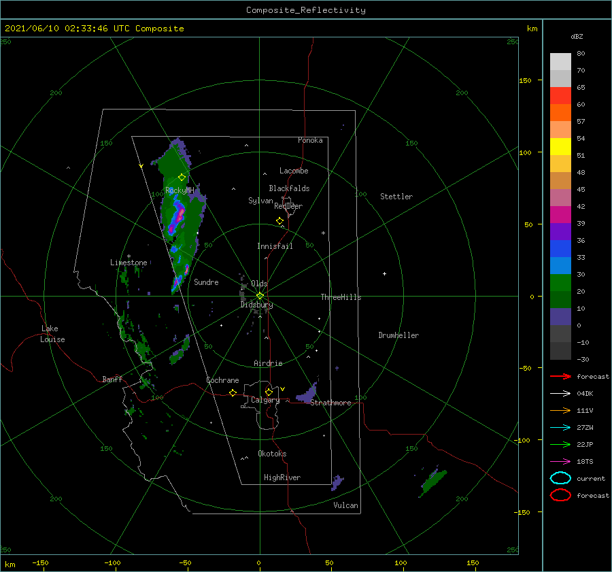Click the Banff label

(x=112, y=379)
